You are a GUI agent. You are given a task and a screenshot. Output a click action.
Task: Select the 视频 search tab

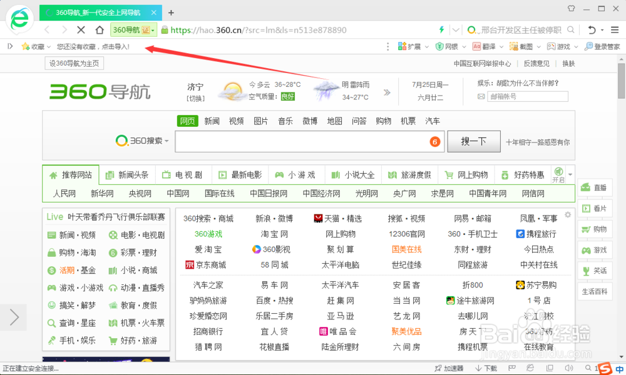[x=237, y=121]
